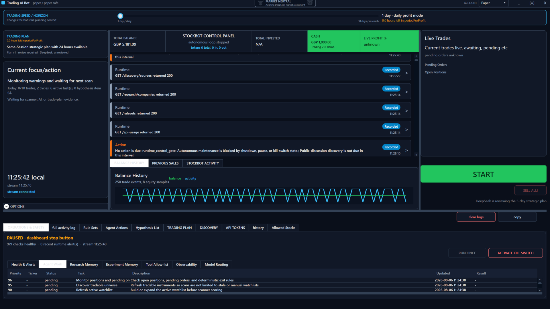The width and height of the screenshot is (550, 309).
Task: Open the Agent Actions tab
Action: 117,228
